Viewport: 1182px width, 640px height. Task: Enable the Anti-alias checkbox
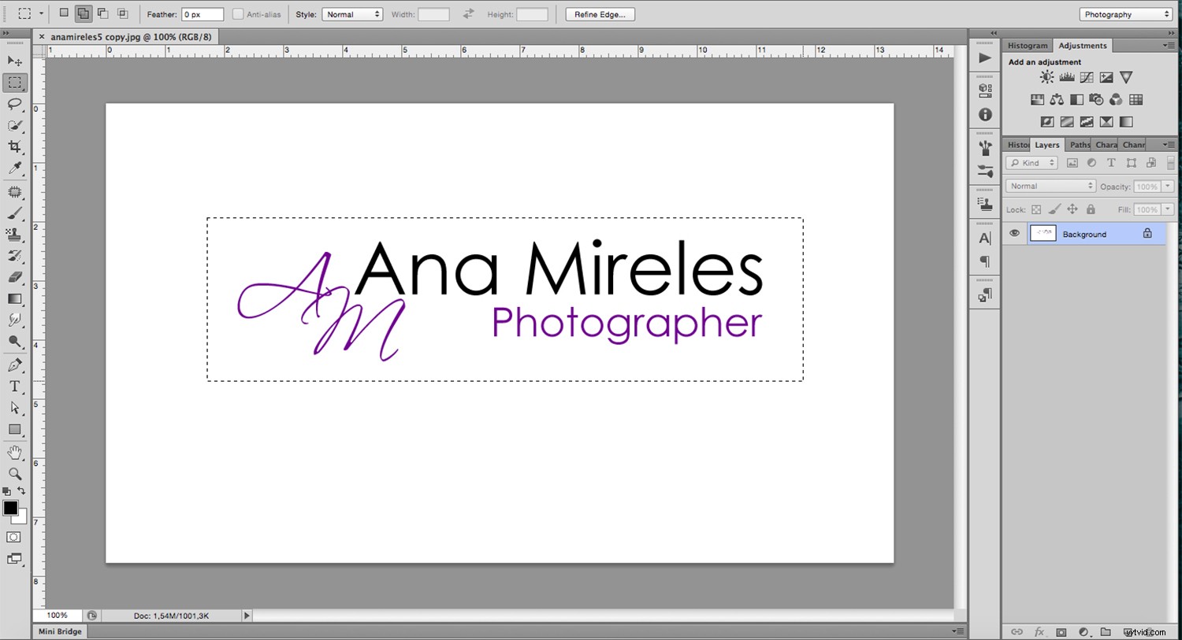click(239, 13)
